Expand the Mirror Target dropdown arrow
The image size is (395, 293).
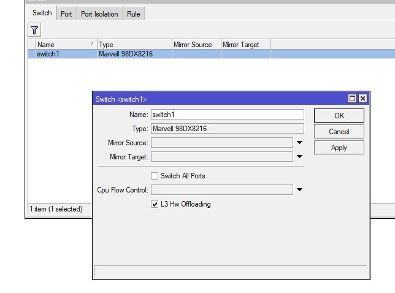299,156
